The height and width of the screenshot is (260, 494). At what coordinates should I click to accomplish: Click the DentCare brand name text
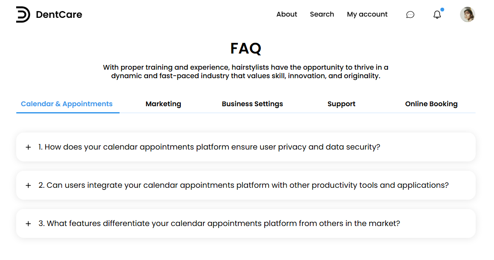(x=59, y=14)
